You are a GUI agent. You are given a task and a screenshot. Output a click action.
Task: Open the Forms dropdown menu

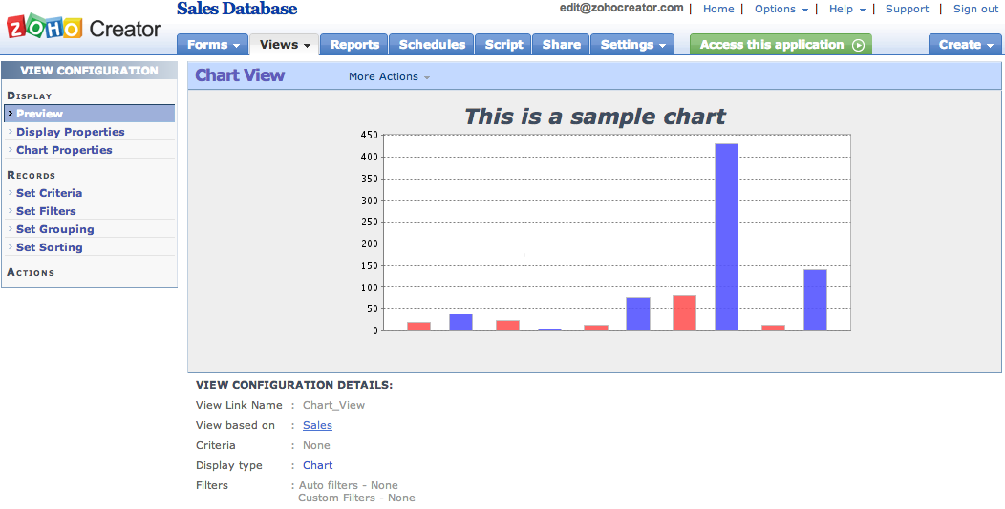(213, 44)
